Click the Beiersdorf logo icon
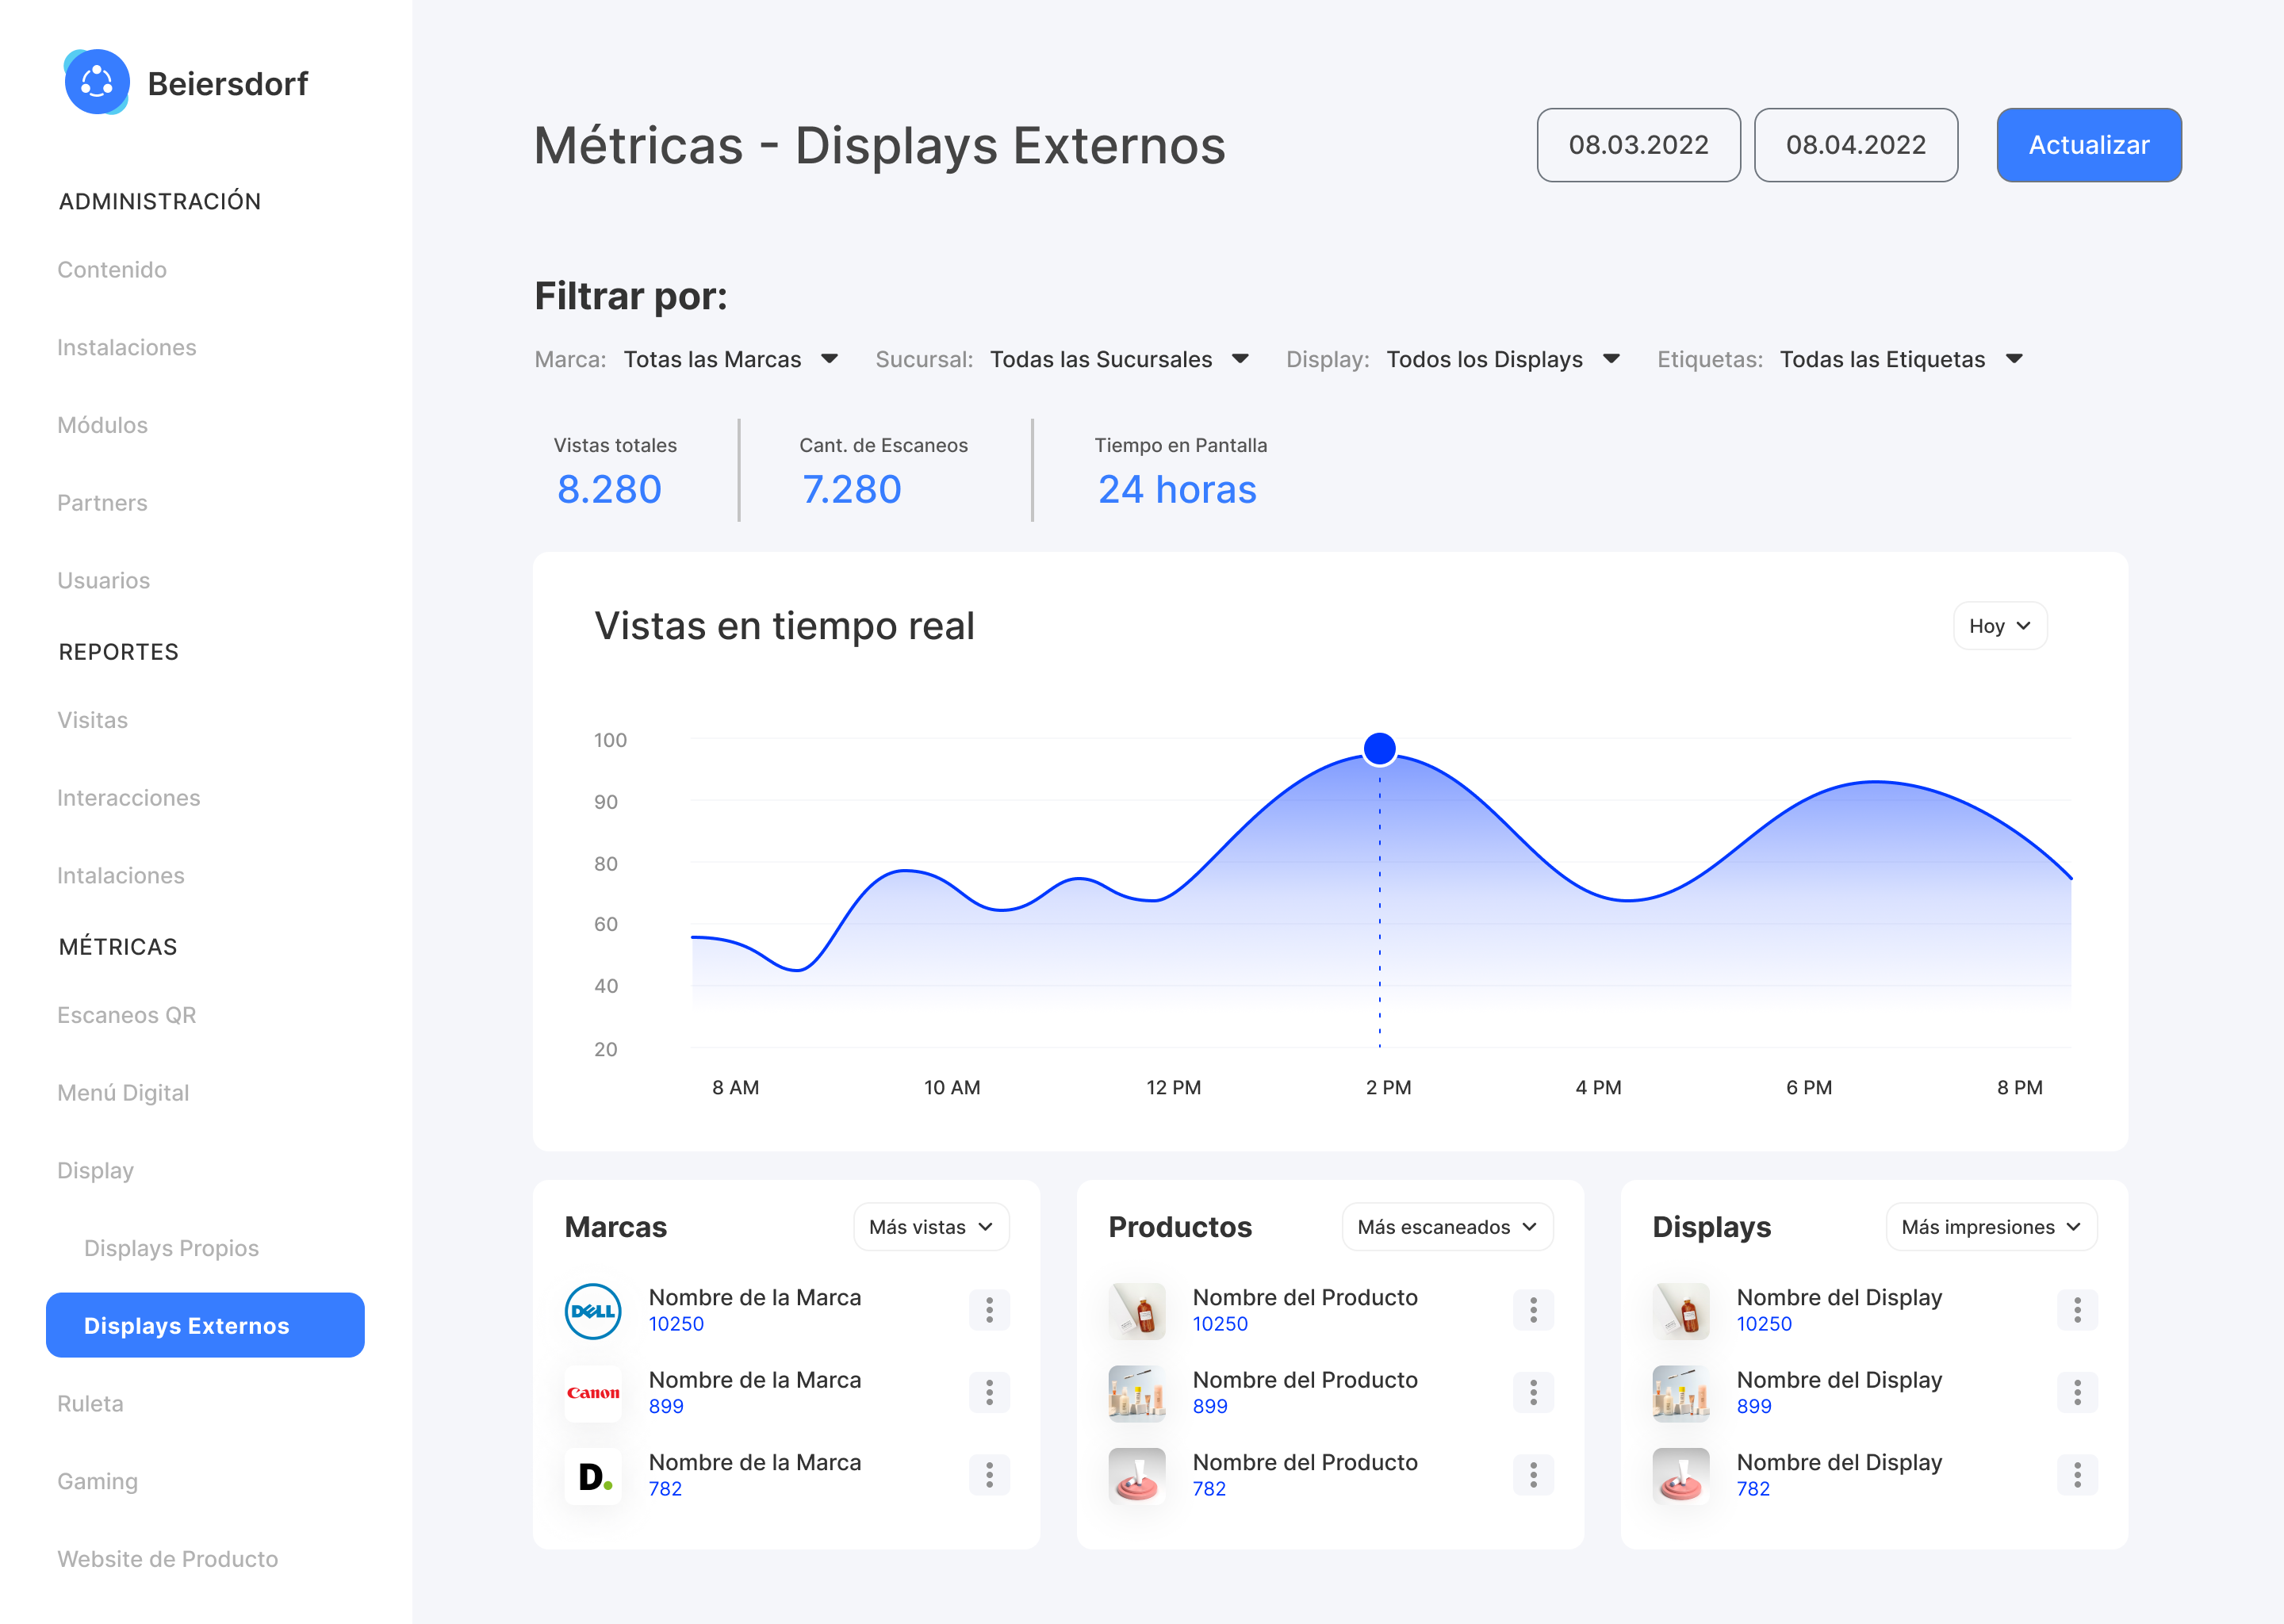Image resolution: width=2284 pixels, height=1624 pixels. pyautogui.click(x=96, y=82)
